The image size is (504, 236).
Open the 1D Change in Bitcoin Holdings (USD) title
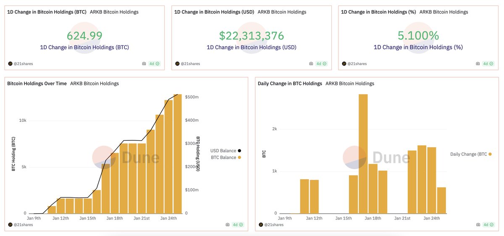click(x=214, y=12)
